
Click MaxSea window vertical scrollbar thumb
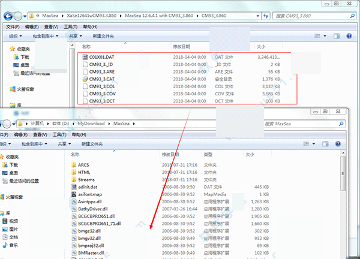click(343, 174)
